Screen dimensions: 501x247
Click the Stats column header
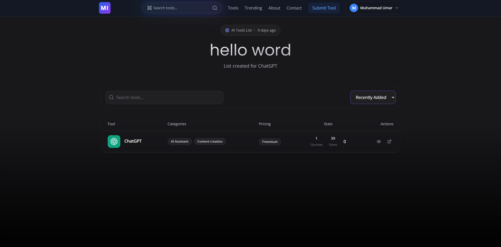point(328,124)
